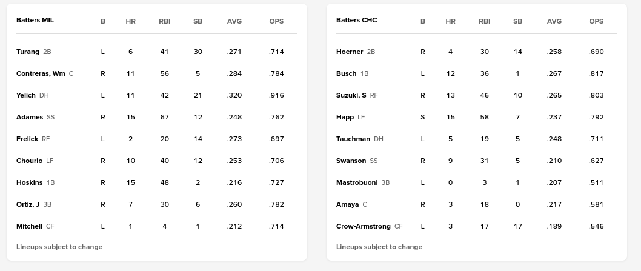Click Contreras, Wm player name
The height and width of the screenshot is (271, 641).
pyautogui.click(x=41, y=73)
